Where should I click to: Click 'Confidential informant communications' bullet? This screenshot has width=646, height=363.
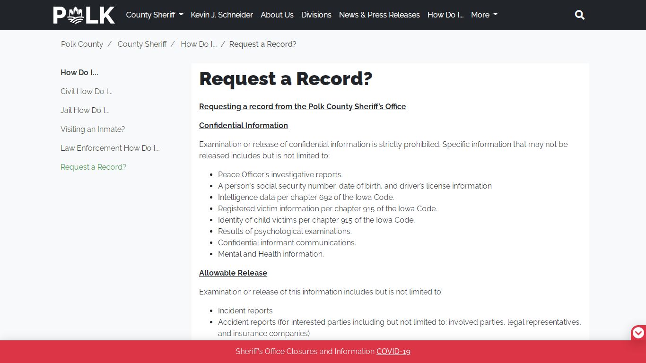tap(287, 242)
